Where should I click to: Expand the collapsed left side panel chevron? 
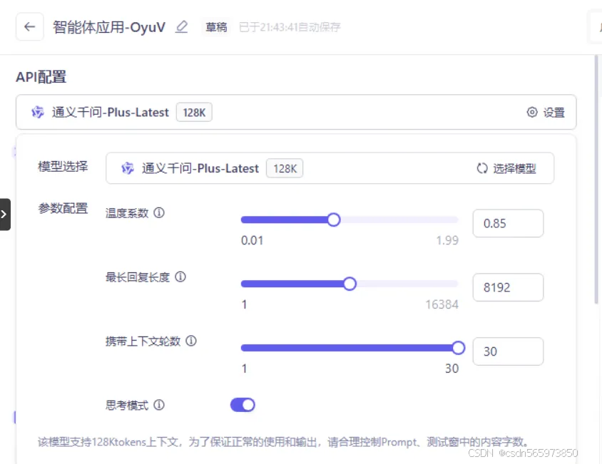[x=6, y=213]
